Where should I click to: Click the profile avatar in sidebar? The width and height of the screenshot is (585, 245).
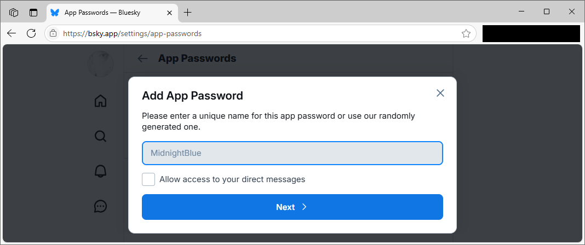[x=100, y=63]
